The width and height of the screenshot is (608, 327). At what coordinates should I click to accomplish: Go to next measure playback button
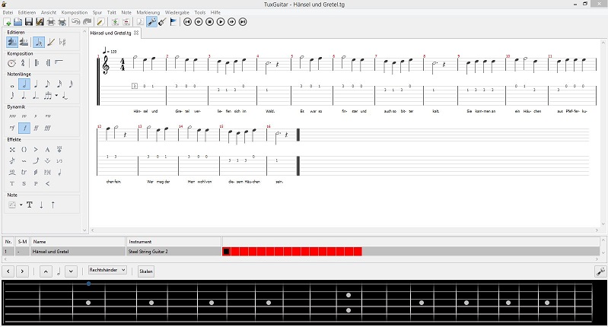[x=231, y=22]
